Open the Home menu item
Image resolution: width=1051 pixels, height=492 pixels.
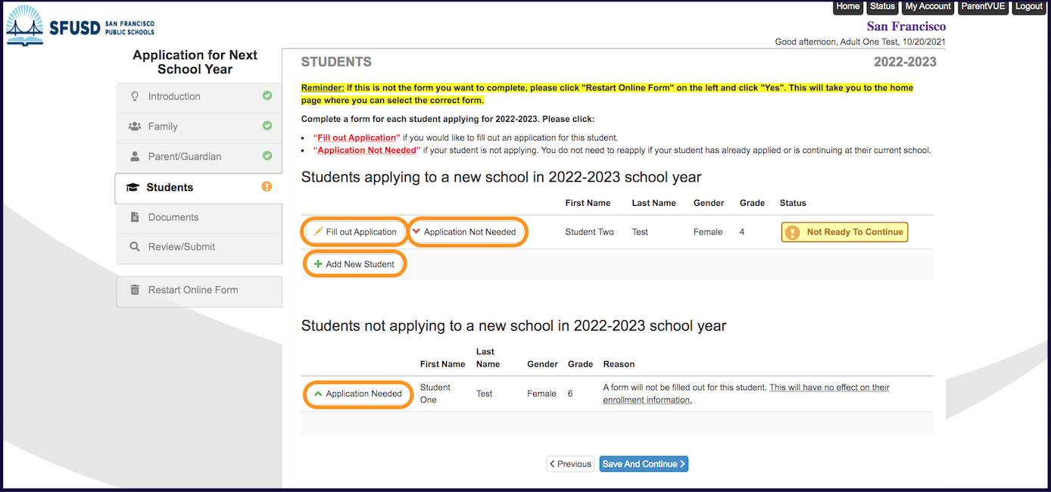point(847,7)
